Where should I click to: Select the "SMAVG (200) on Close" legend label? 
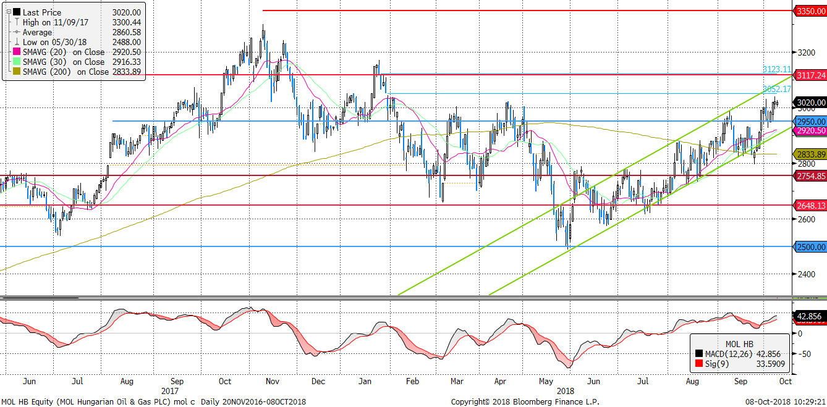(x=66, y=72)
